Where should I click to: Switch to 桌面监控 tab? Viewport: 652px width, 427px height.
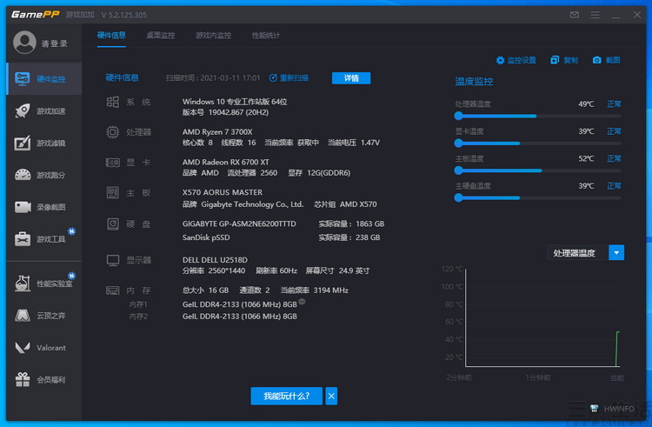pyautogui.click(x=161, y=36)
